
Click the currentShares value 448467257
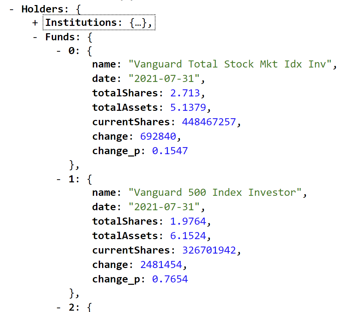coord(209,122)
